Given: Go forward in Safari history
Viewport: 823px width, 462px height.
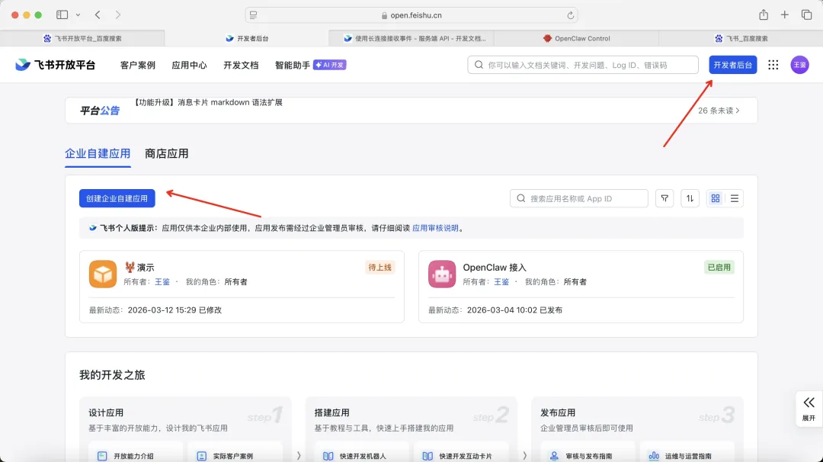Looking at the screenshot, I should point(117,14).
